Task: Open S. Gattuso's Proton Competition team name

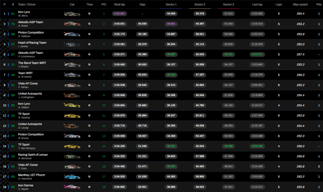Action: 31,33
